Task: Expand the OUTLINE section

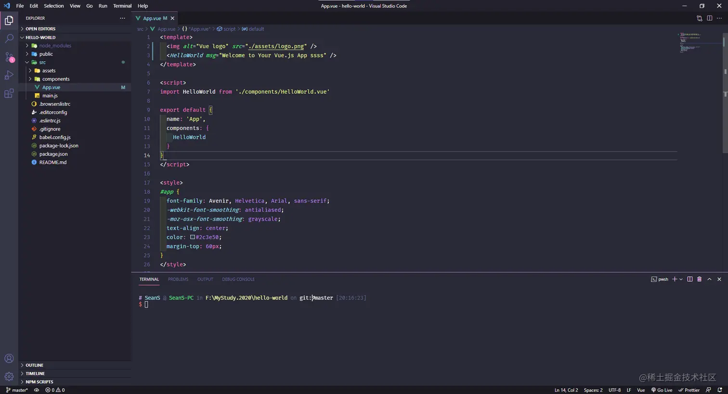Action: tap(75, 365)
